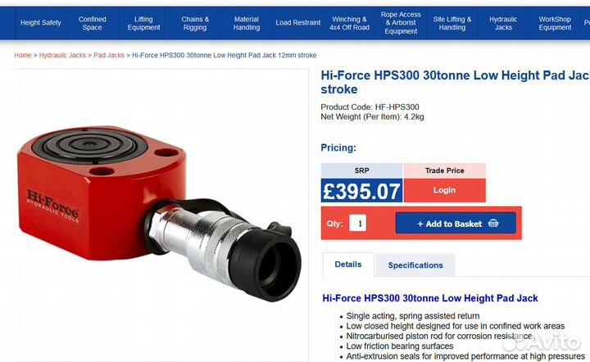
Task: Follow the Home breadcrumb link
Action: (23, 56)
